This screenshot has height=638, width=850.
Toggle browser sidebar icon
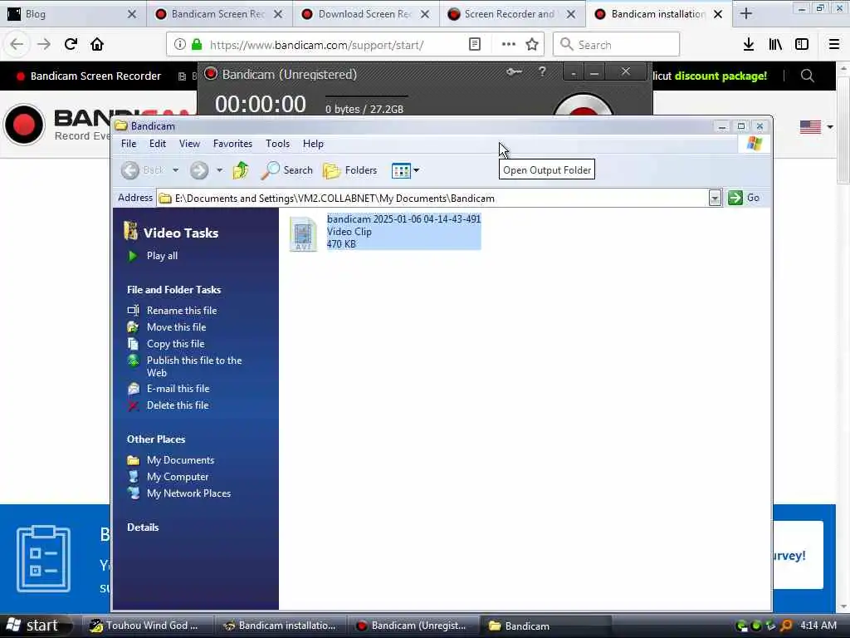point(802,45)
